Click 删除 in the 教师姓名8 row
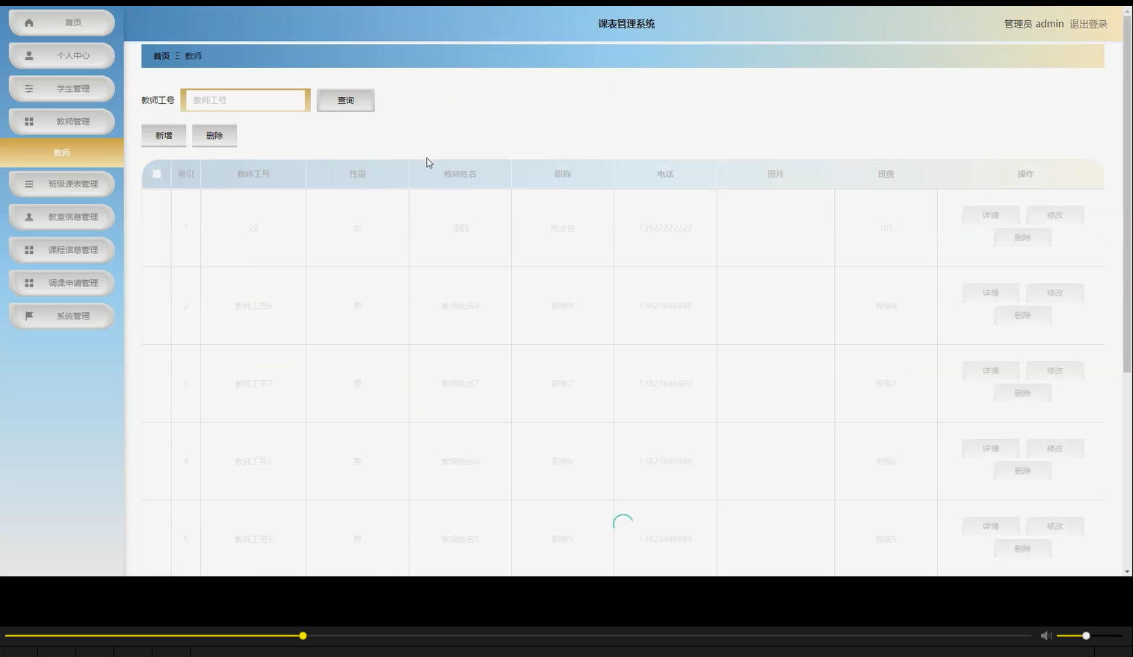Image resolution: width=1133 pixels, height=657 pixels. pos(1022,315)
